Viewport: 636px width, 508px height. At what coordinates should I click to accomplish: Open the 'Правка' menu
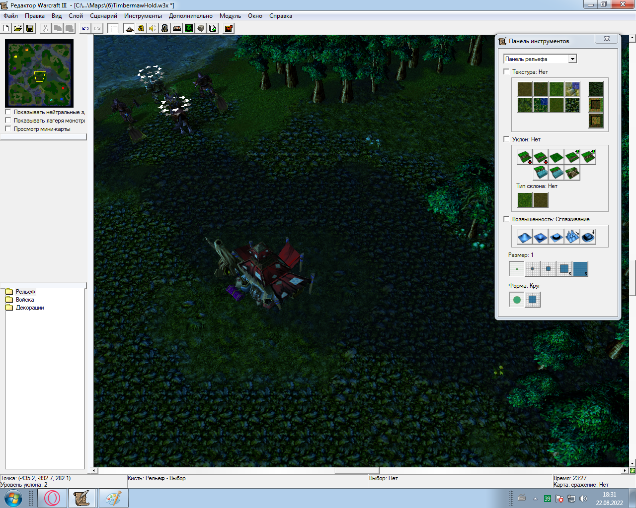pos(35,16)
